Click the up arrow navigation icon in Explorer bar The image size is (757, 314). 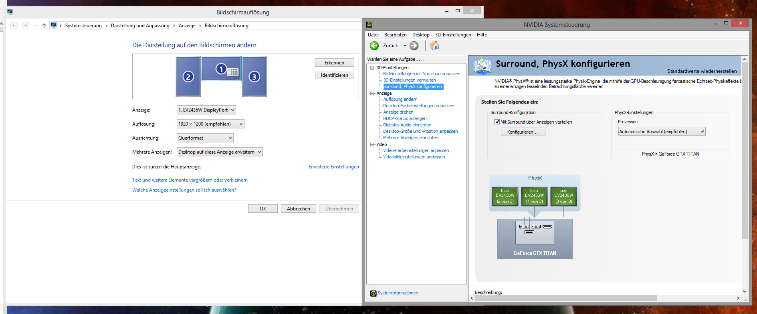44,26
